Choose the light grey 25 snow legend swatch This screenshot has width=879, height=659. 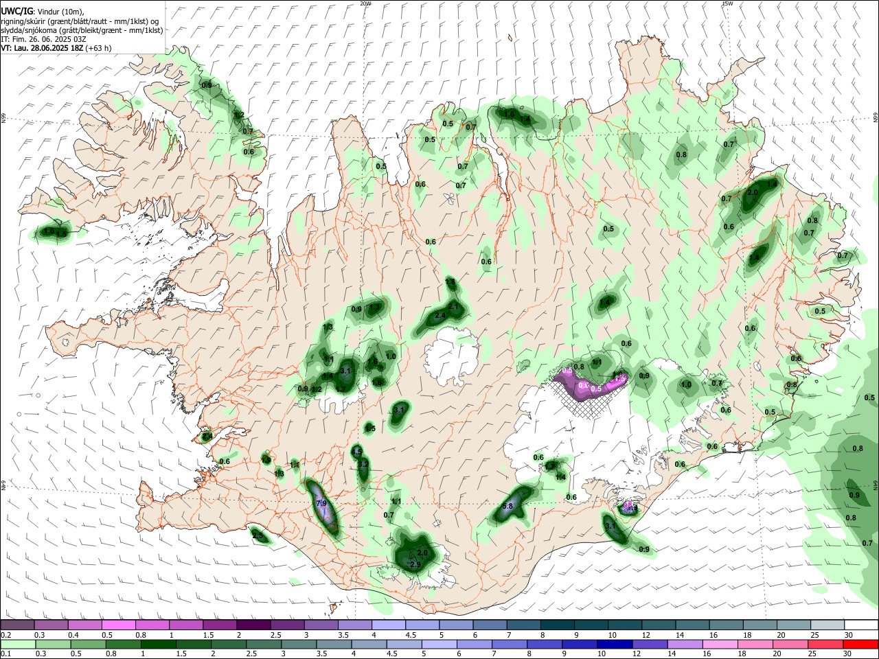pyautogui.click(x=827, y=625)
